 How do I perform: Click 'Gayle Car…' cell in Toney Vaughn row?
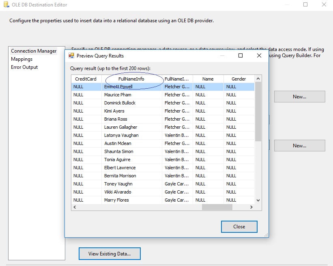177,184
